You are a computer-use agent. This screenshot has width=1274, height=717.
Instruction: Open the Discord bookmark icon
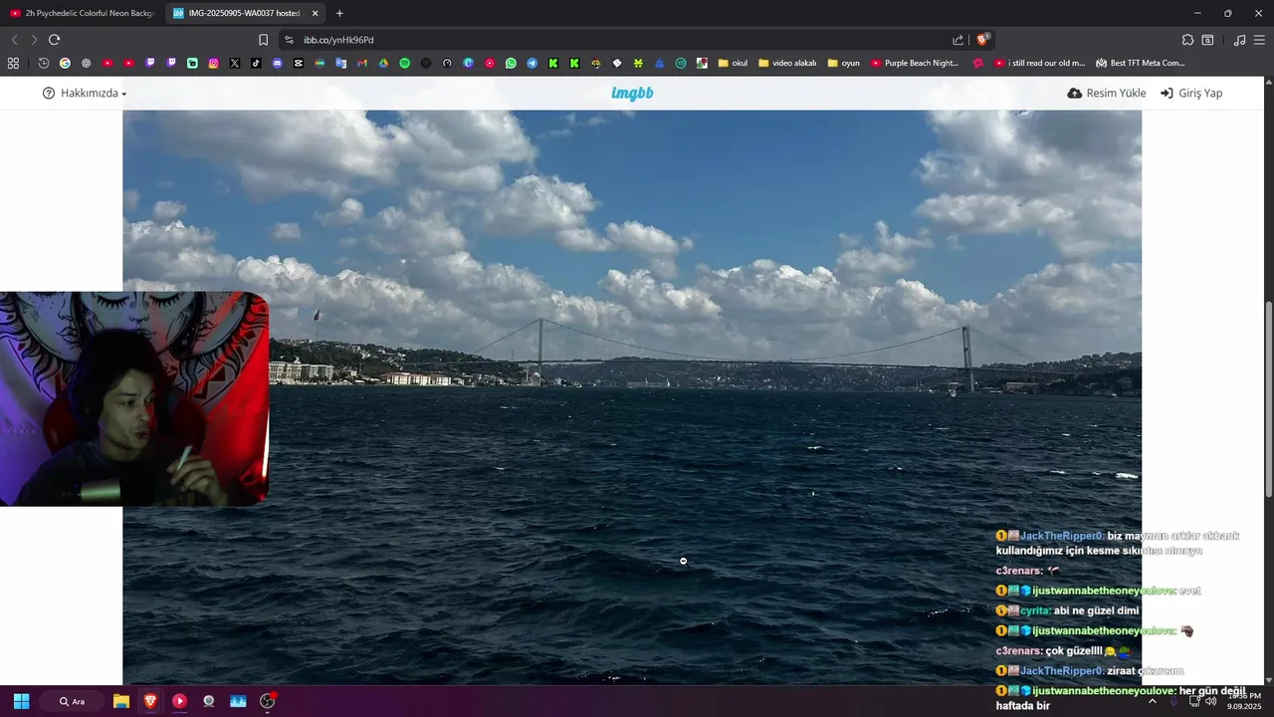pyautogui.click(x=277, y=63)
